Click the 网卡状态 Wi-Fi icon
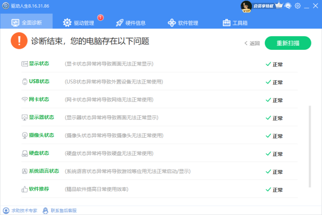 (25, 100)
